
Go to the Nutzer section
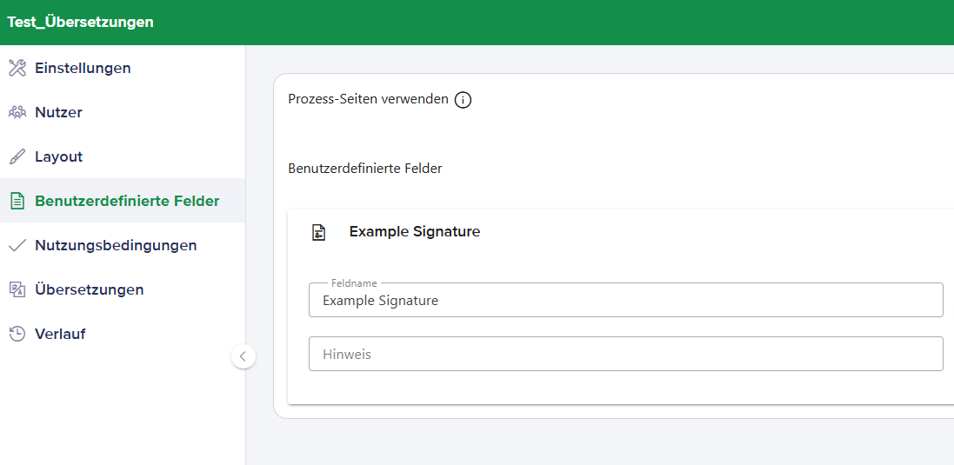point(58,112)
